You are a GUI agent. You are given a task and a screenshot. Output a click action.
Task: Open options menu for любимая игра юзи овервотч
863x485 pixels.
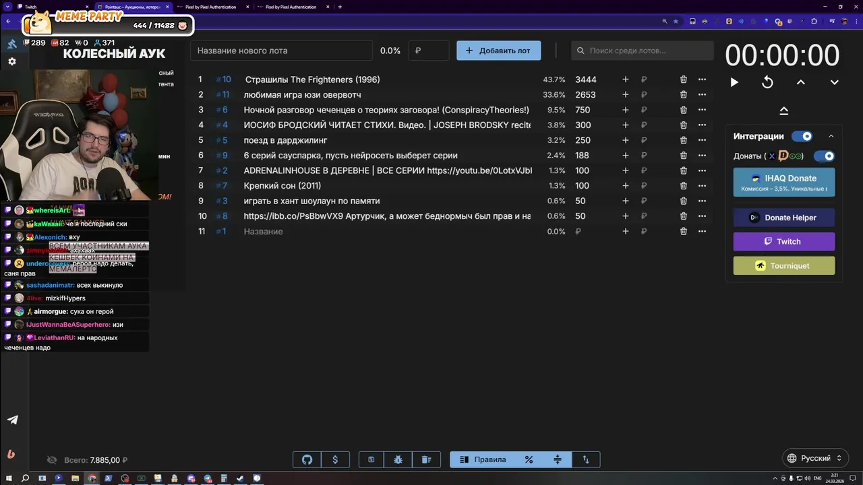702,95
